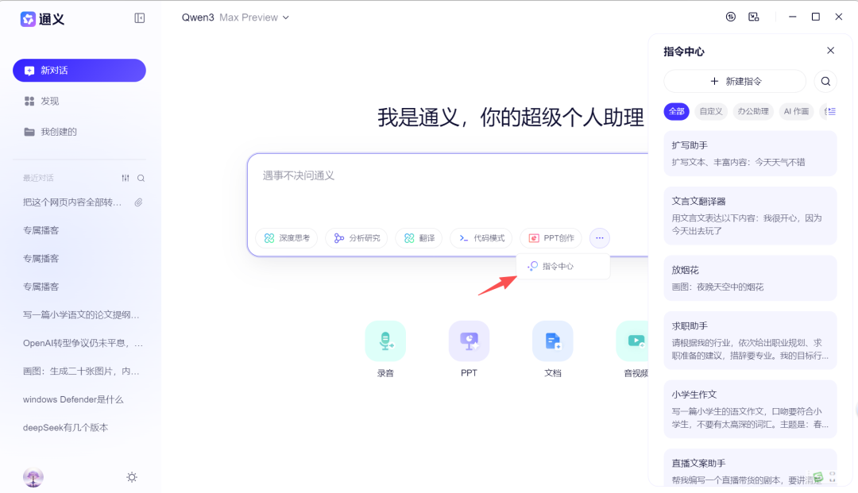
Task: Enable 代码模式 in the input bar
Action: (x=481, y=237)
